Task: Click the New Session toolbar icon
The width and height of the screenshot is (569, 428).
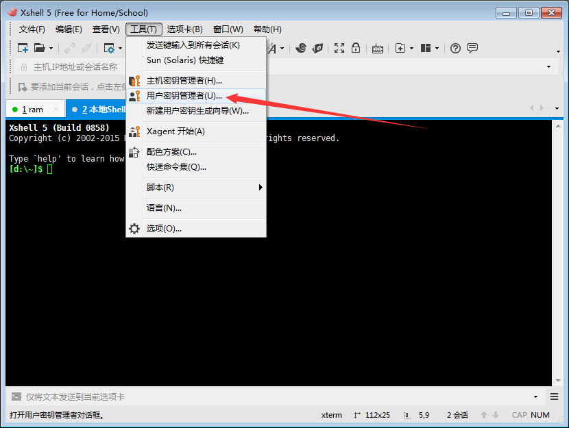Action: [23, 48]
